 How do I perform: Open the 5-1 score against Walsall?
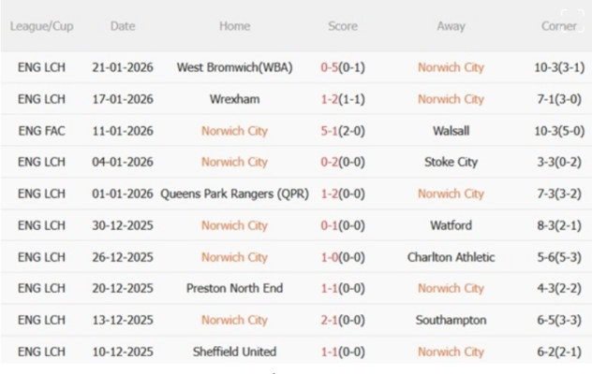pos(331,131)
